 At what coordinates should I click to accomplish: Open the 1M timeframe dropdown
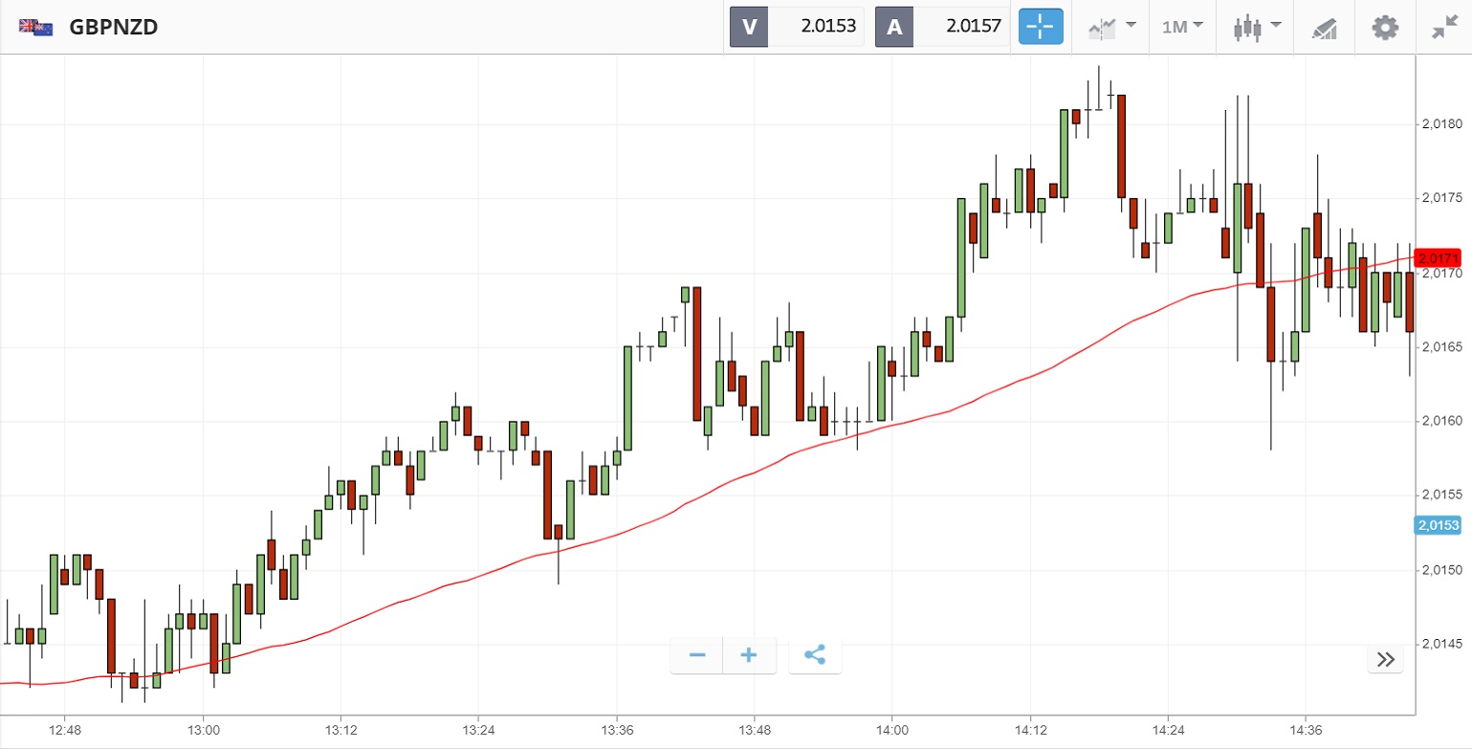1182,27
